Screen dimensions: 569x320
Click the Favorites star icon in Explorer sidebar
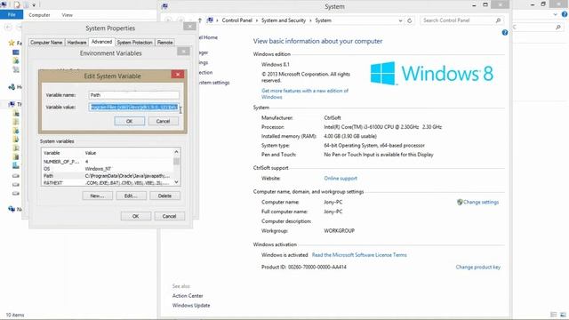(x=12, y=43)
